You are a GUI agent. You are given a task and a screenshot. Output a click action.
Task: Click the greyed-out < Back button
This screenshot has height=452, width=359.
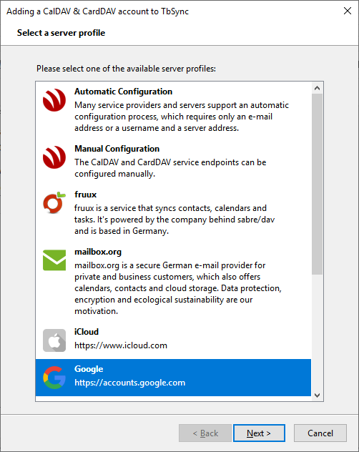pyautogui.click(x=205, y=433)
